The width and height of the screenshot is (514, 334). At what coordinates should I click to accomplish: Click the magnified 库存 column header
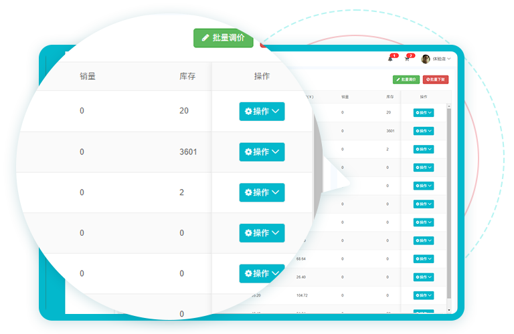tap(187, 76)
